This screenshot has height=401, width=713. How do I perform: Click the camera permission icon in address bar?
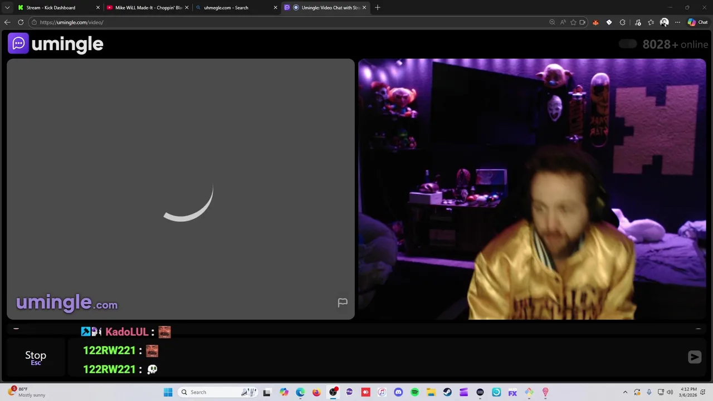583,22
